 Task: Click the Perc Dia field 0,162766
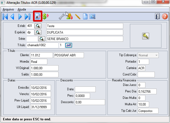click(147, 91)
